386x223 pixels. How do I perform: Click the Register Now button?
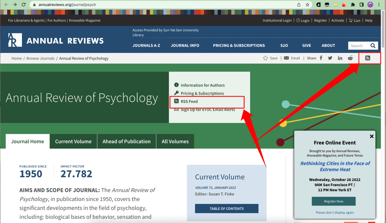point(333,201)
